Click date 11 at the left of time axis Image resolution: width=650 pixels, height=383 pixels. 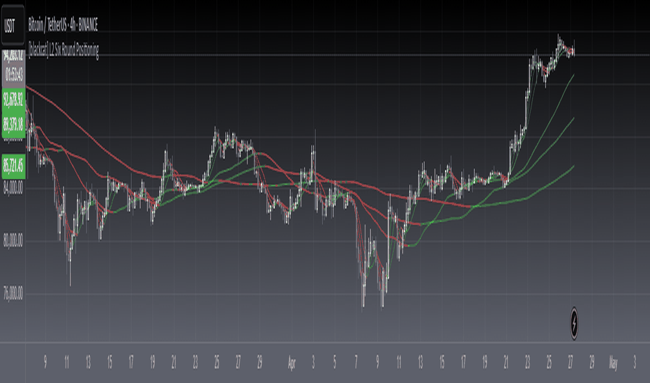click(x=67, y=363)
